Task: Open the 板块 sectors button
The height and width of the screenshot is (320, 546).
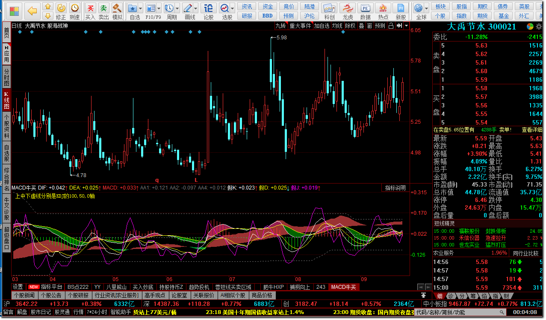Action: [x=440, y=7]
